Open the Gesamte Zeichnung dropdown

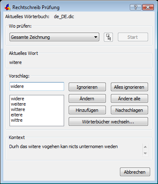(54, 37)
